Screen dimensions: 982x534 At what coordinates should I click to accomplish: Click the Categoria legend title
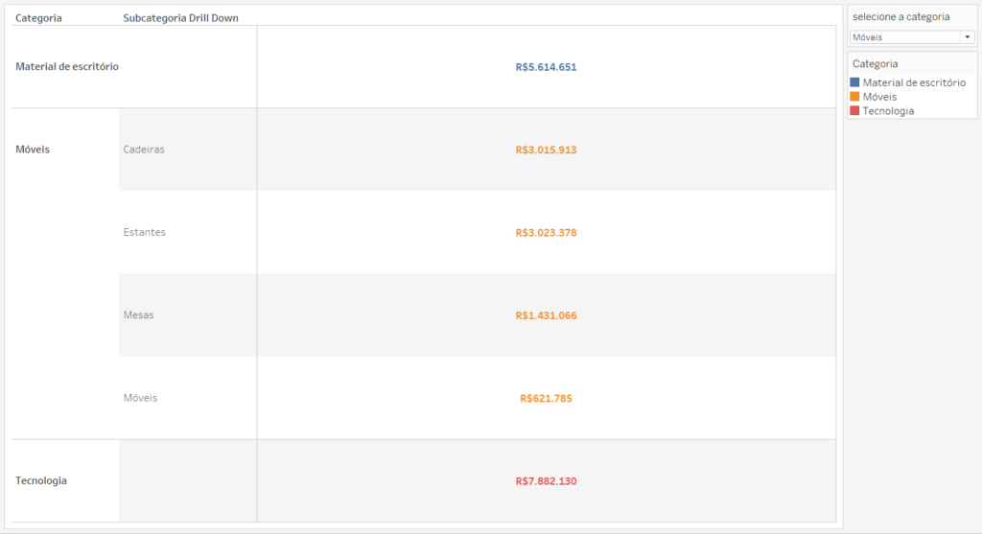(875, 64)
